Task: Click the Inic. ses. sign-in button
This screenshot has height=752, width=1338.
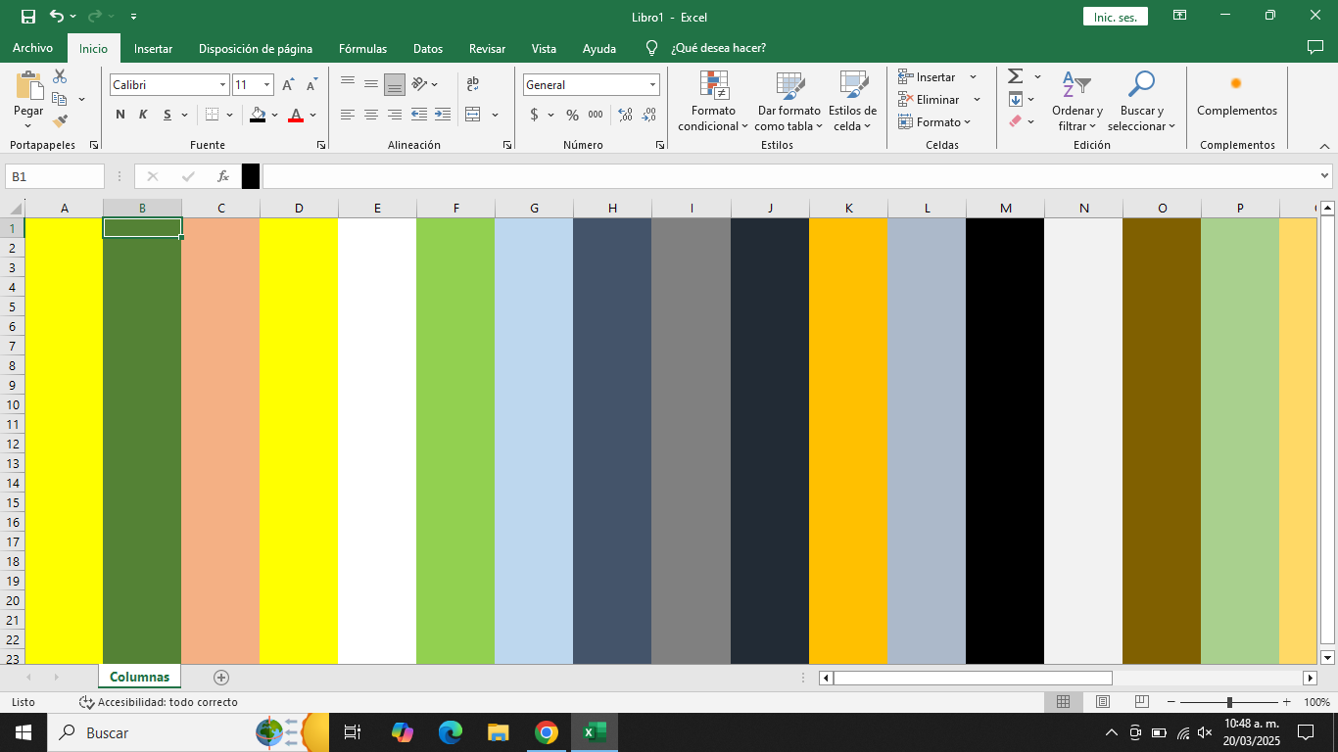Action: (x=1115, y=17)
